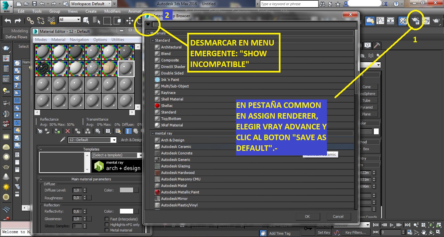
Task: Open the Select by Name tool
Action: [97, 20]
